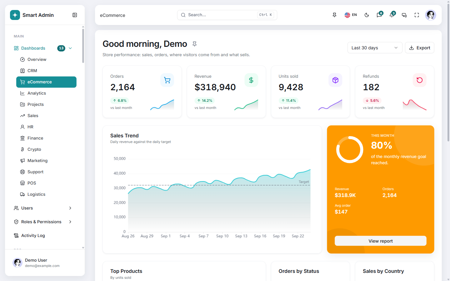
Task: Click the Revenue dollar icon
Action: click(251, 80)
